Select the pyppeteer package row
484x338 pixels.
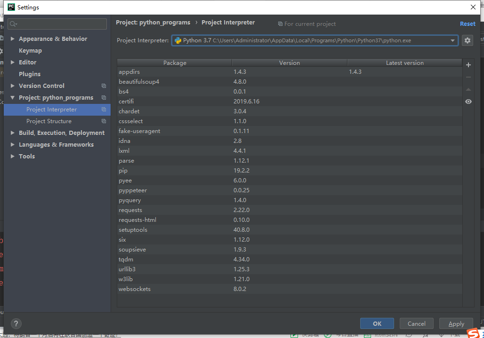tap(290, 190)
